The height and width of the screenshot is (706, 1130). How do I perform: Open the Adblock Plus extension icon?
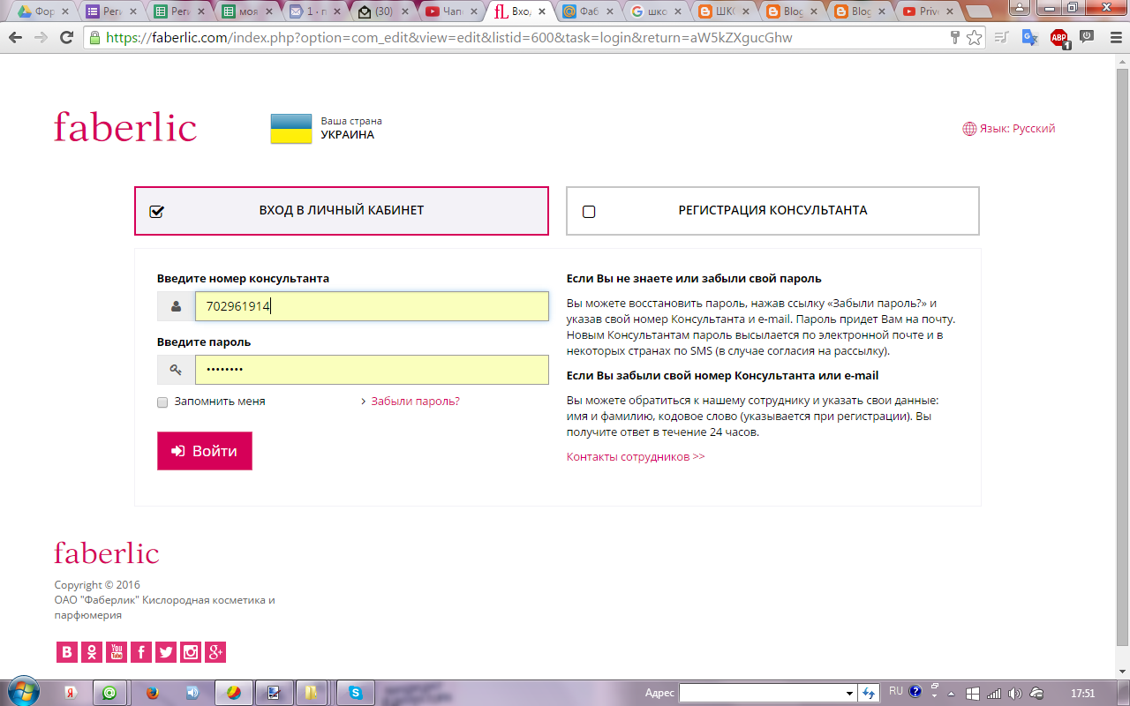click(1058, 38)
